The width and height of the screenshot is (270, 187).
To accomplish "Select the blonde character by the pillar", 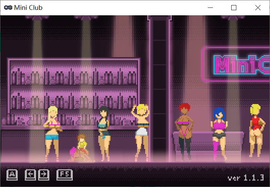I will click(x=141, y=131).
